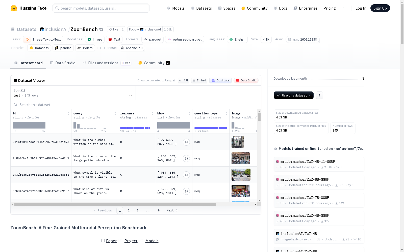404x252 pixels.
Task: Expand the bbox JSON for the a93f8086 row
Action: 186,175
